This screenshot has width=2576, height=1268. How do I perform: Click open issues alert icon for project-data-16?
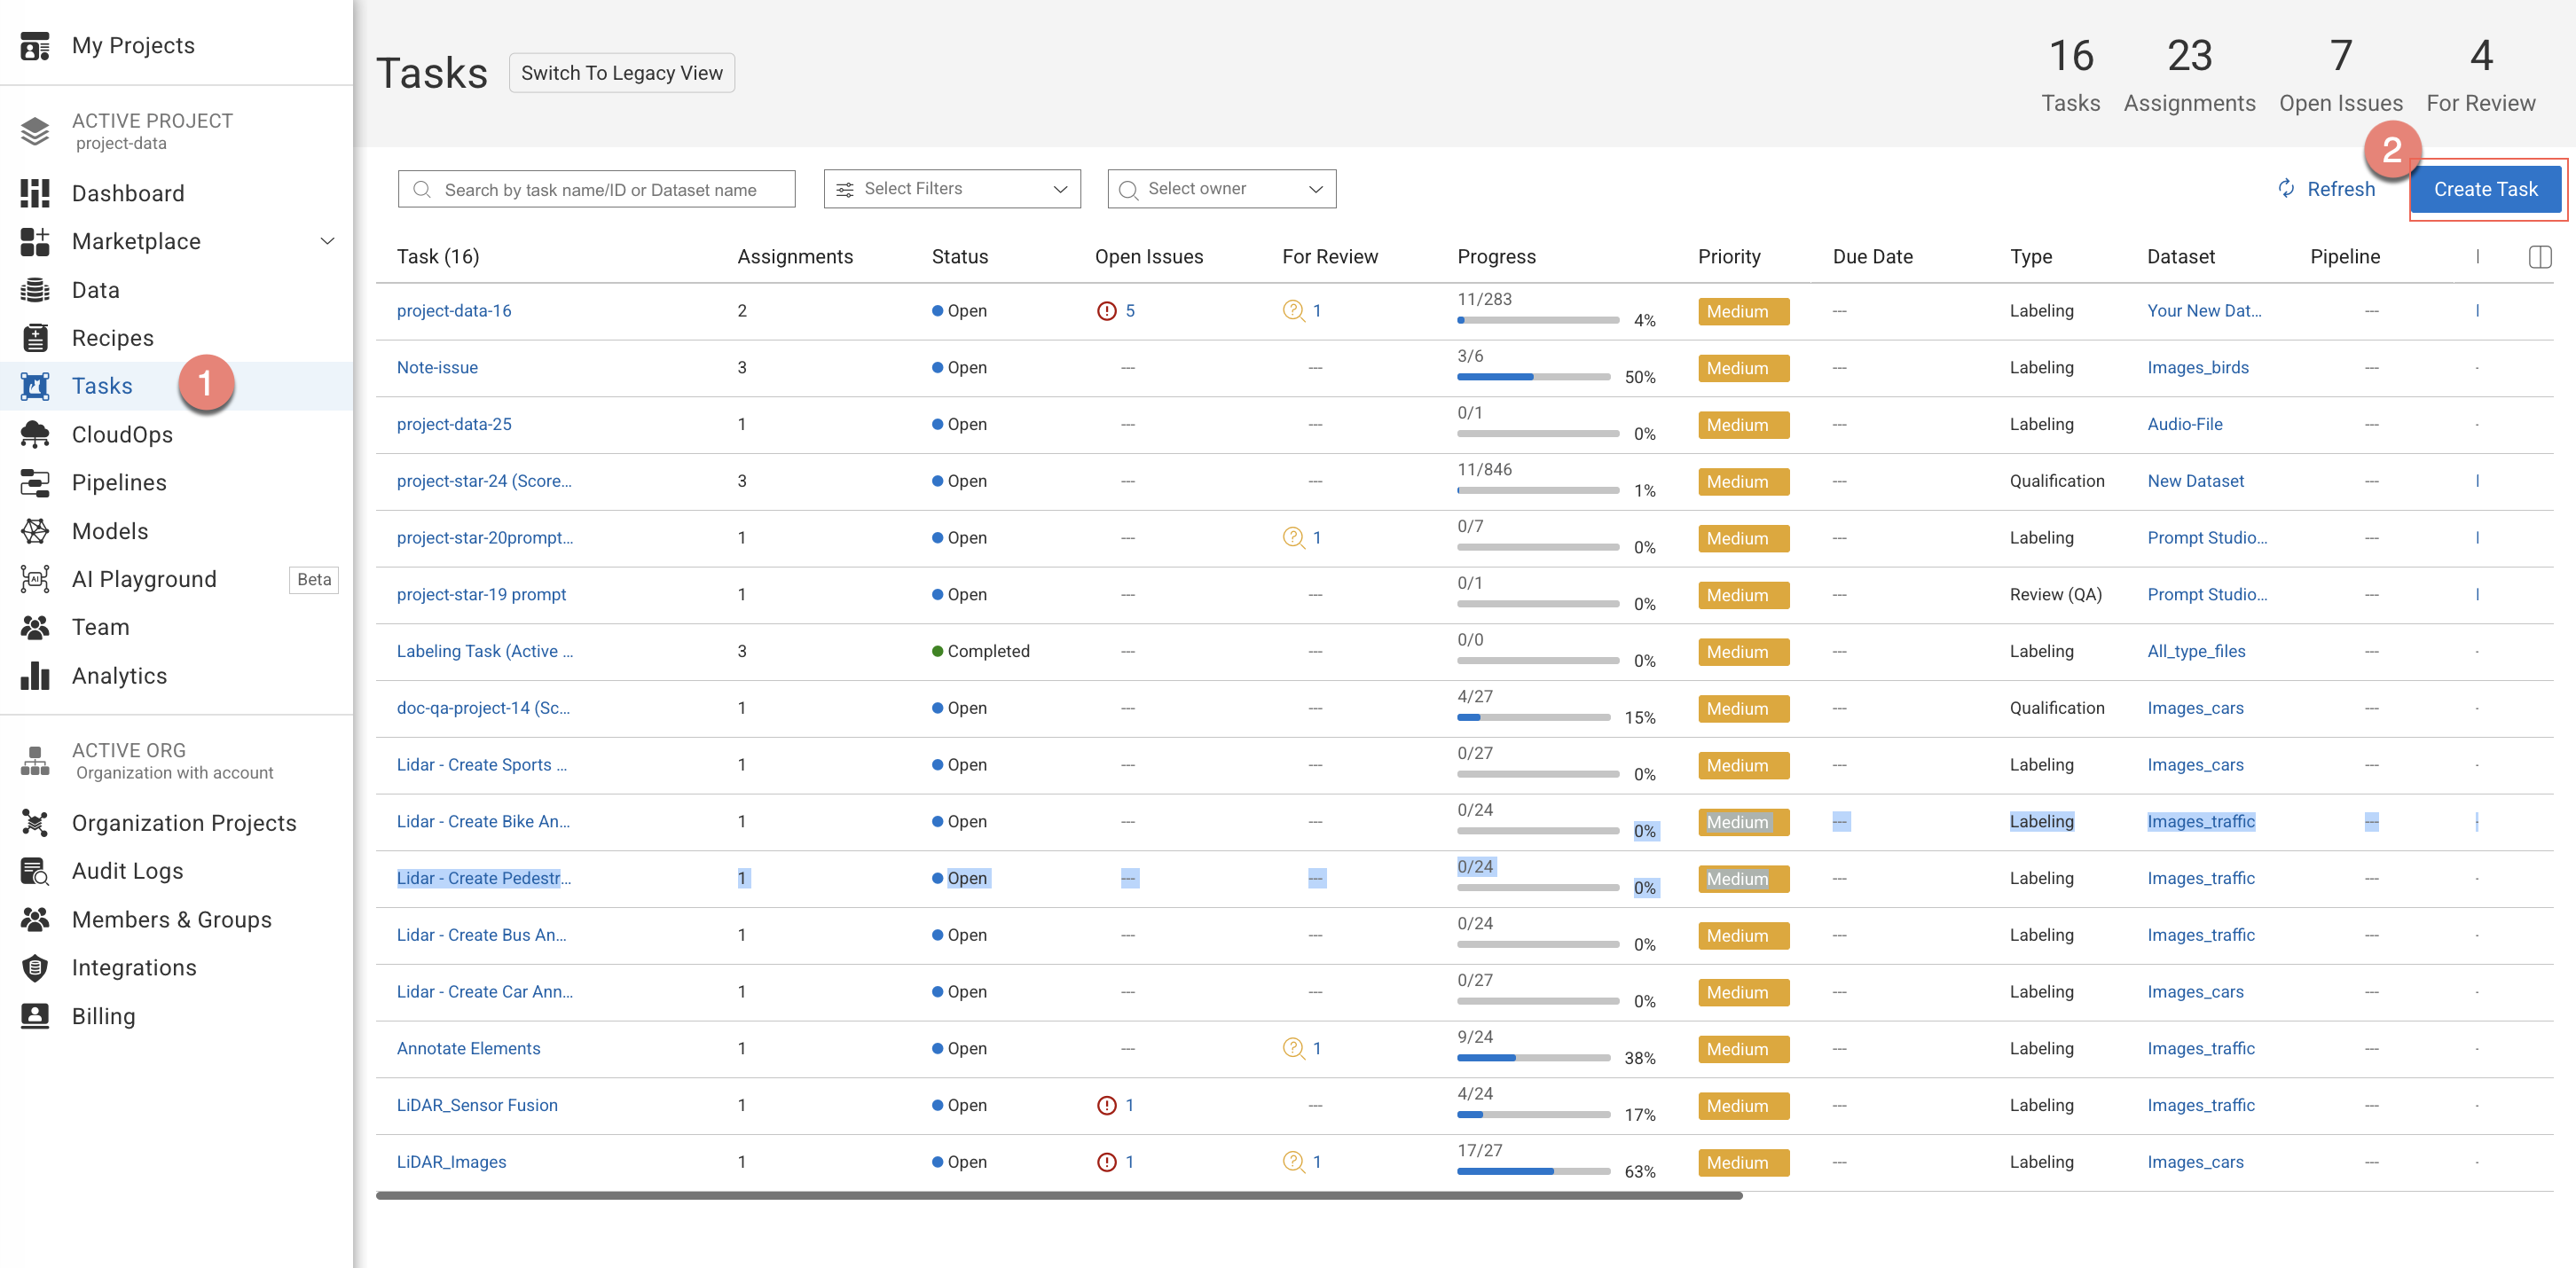point(1106,311)
